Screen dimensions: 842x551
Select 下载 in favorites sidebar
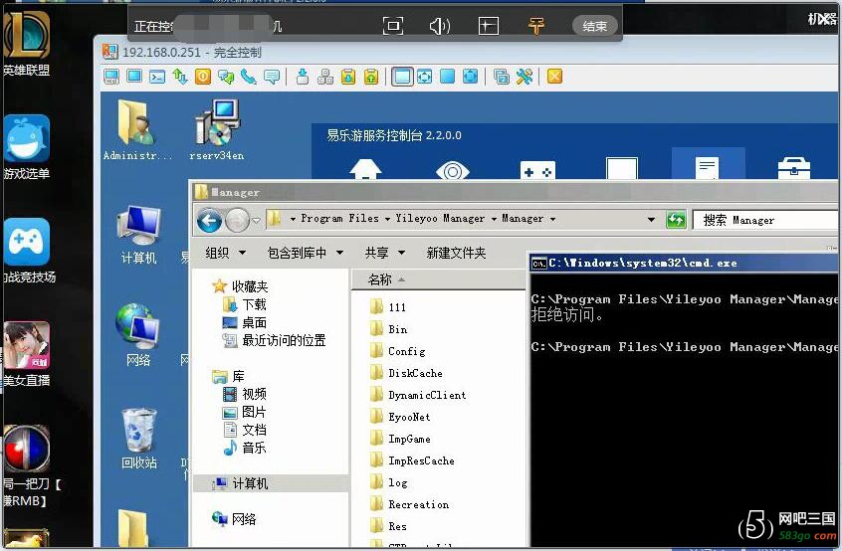pyautogui.click(x=245, y=304)
